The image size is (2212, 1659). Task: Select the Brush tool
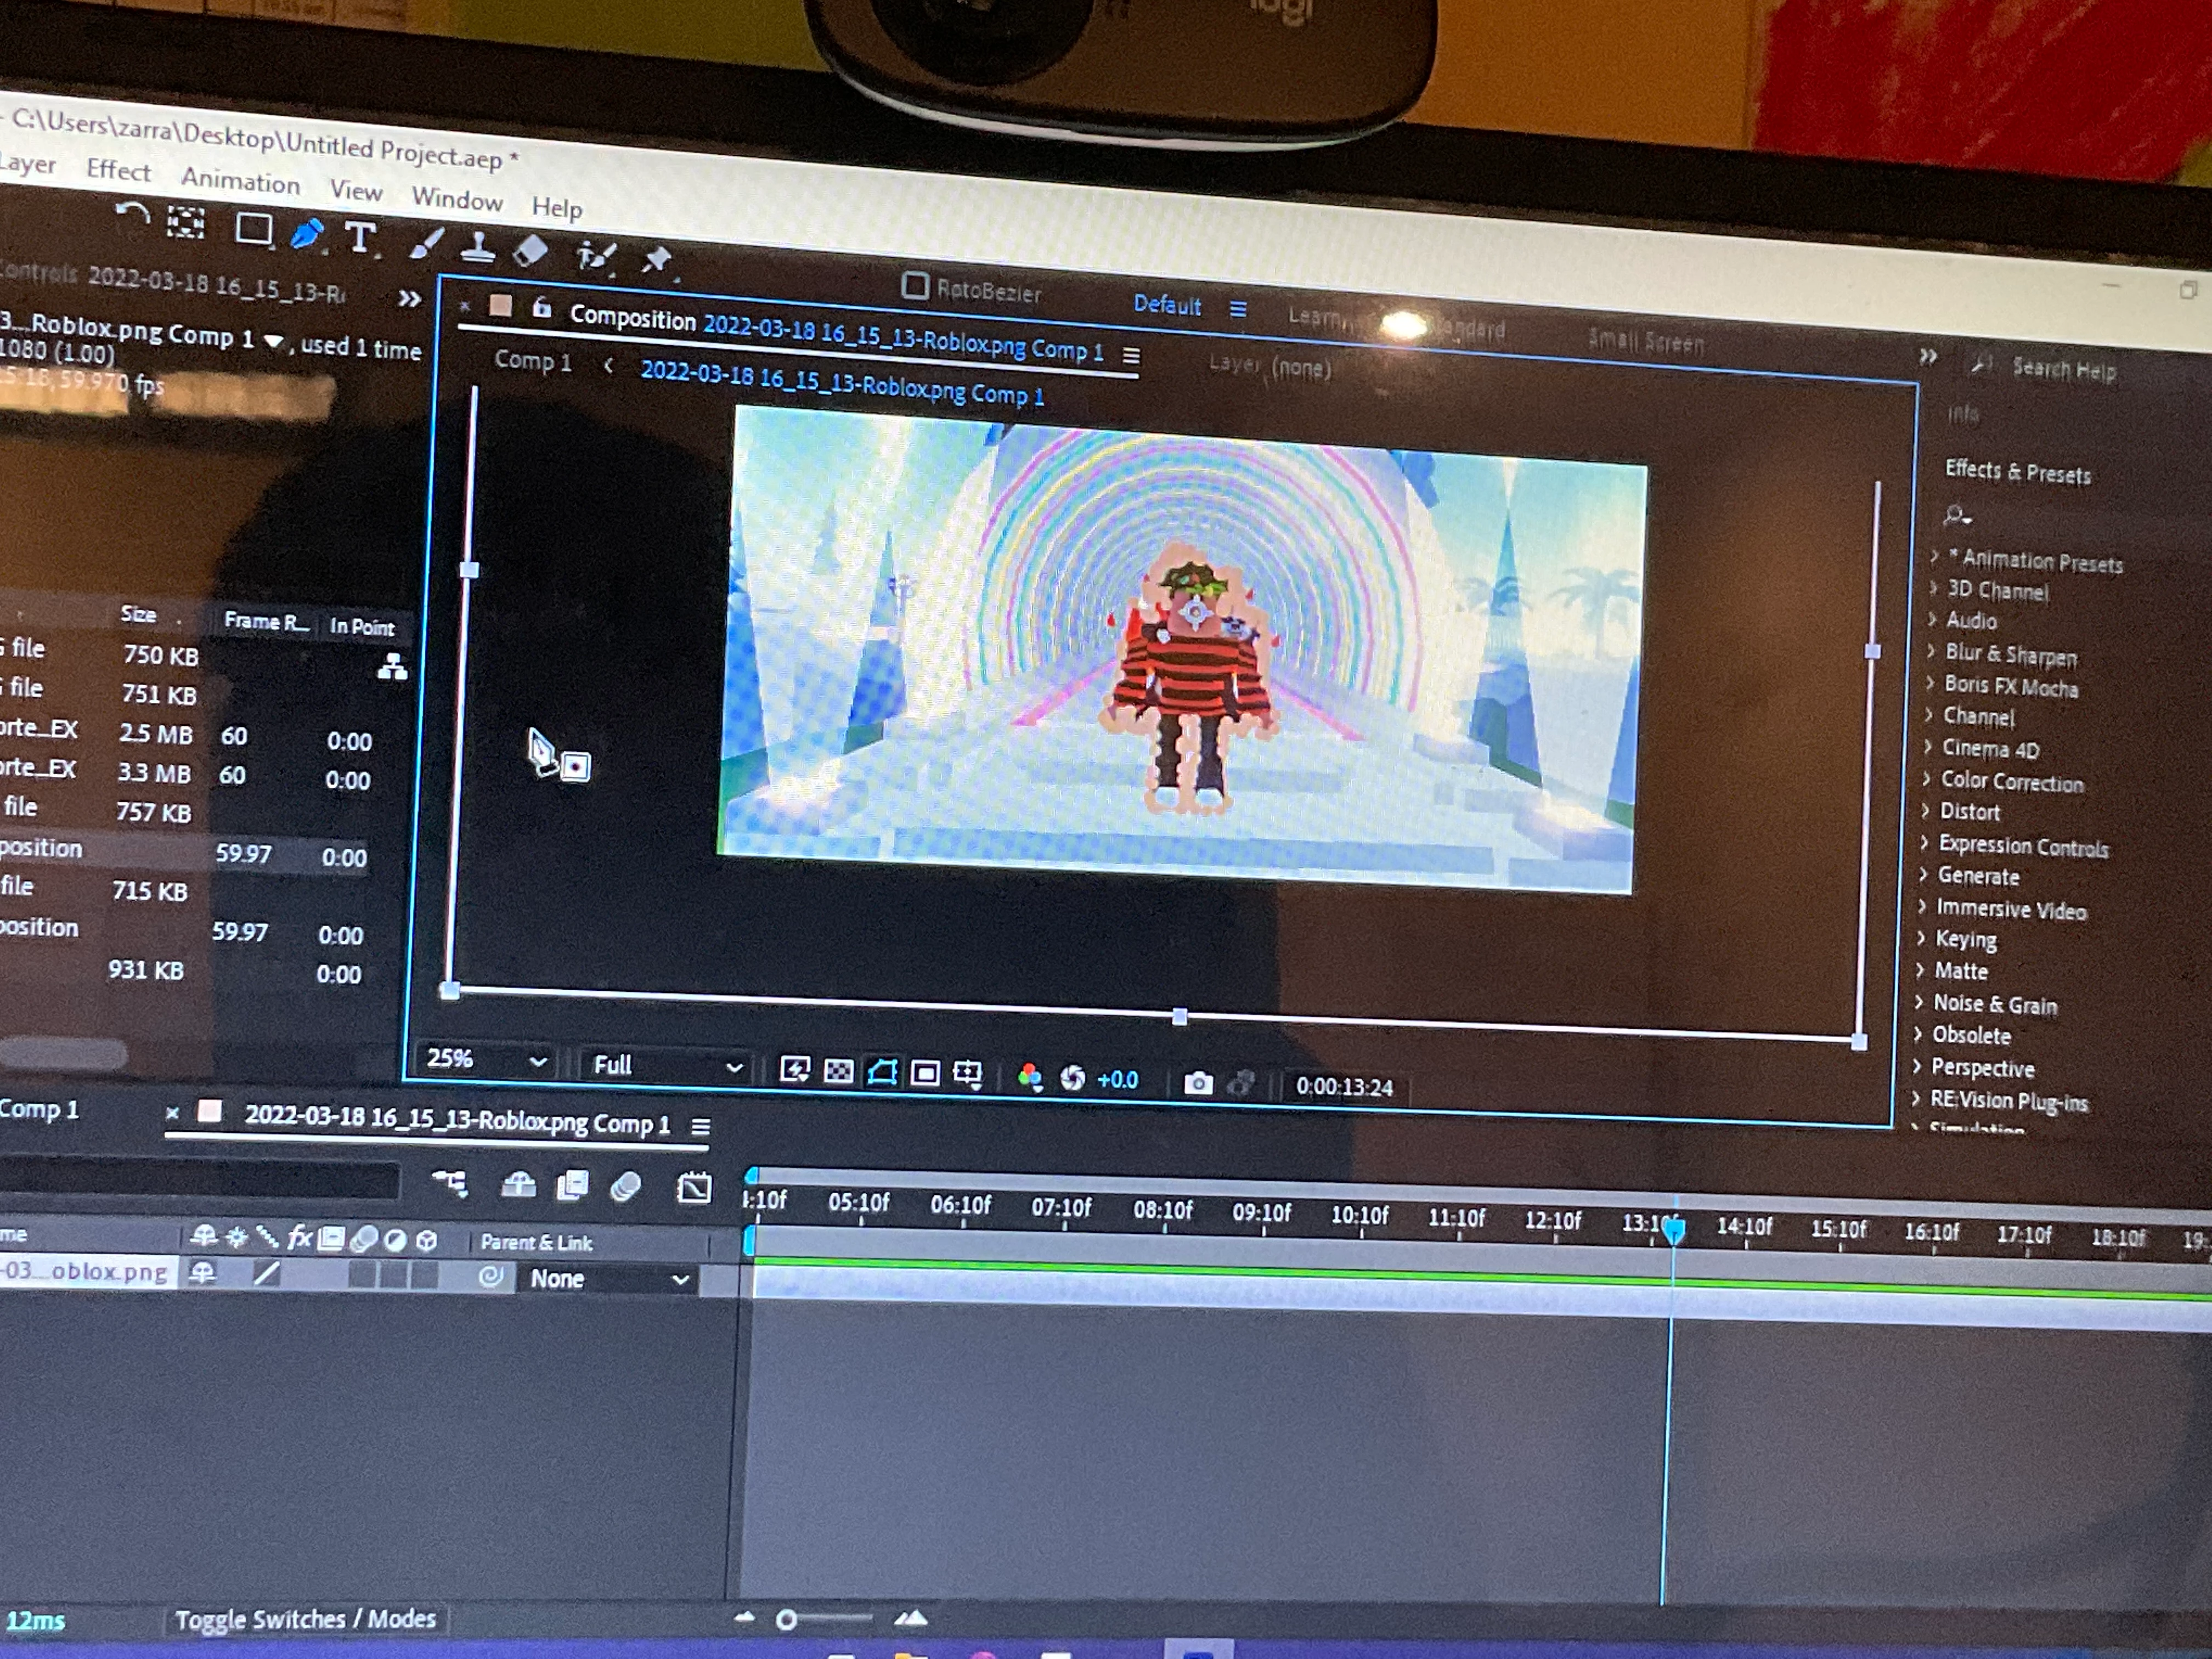426,243
